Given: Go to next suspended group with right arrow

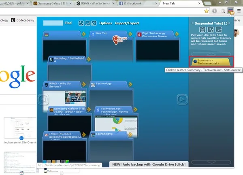Looking at the screenshot, I should 229,23.
